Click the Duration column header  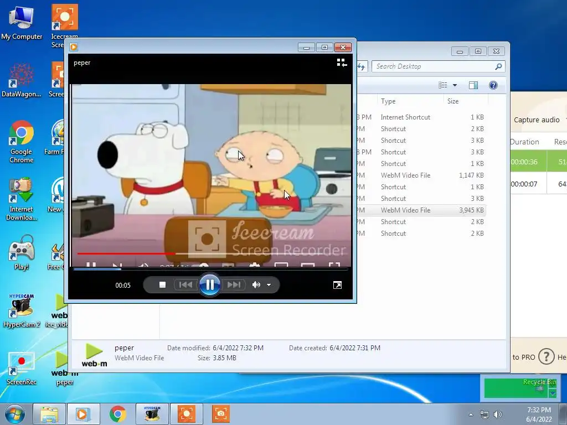524,142
